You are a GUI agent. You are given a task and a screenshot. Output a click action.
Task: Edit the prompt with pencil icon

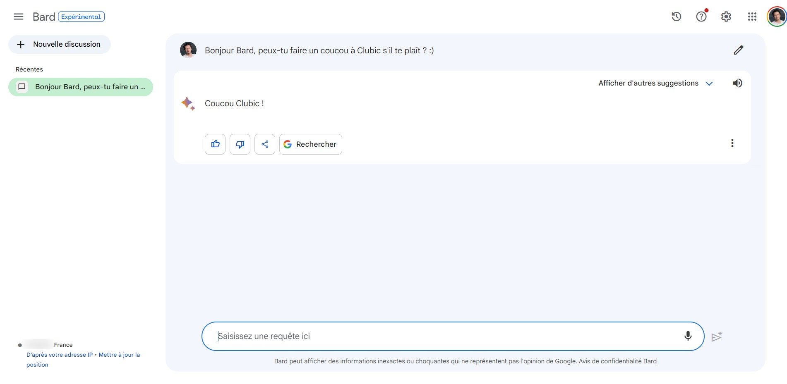[739, 50]
